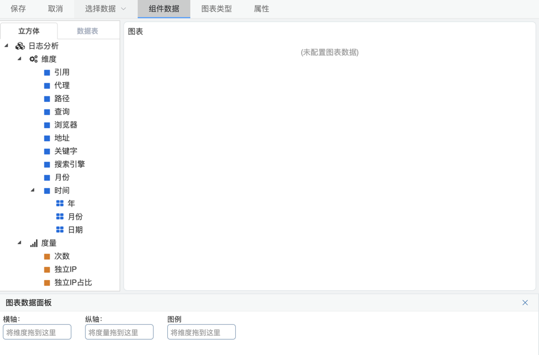
Task: Open the 图表类型 tab
Action: point(217,9)
